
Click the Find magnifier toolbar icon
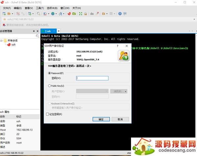pos(38,14)
